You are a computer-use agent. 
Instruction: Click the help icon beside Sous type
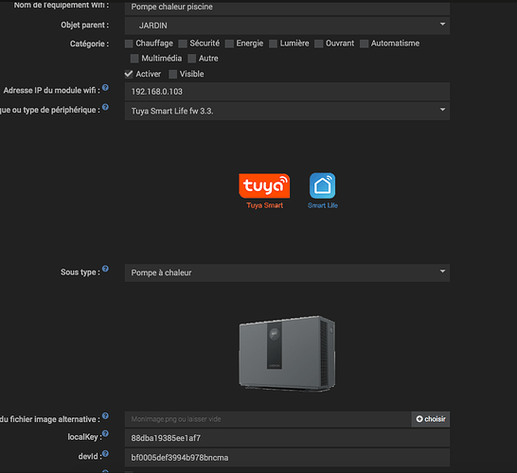tap(105, 269)
